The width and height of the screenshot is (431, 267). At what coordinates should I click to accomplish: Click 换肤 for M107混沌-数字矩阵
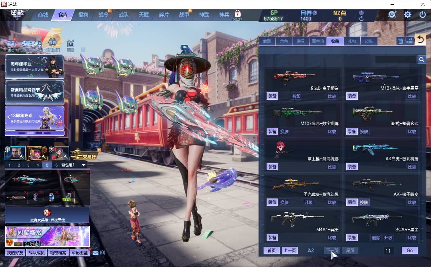pos(284,132)
